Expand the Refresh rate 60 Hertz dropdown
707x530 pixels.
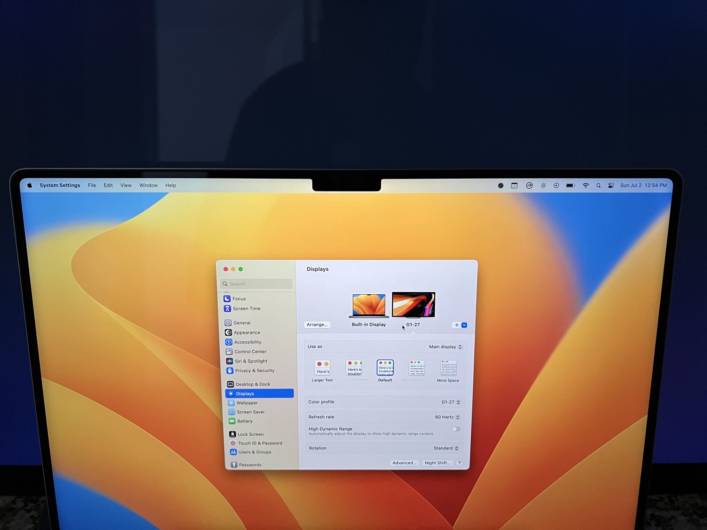click(x=447, y=417)
